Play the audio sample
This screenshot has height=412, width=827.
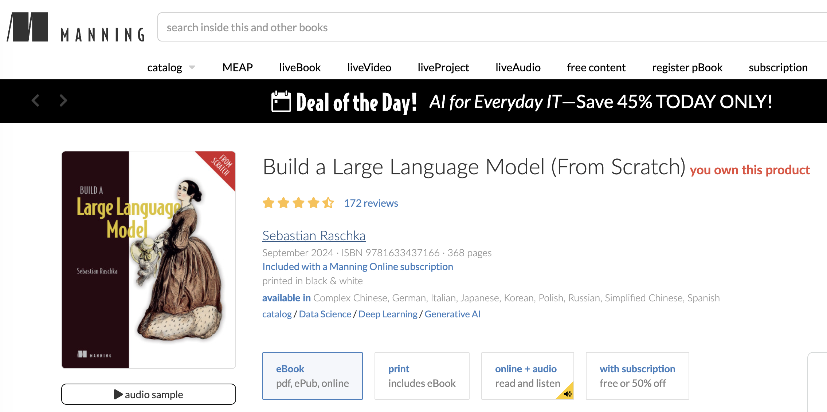point(149,394)
